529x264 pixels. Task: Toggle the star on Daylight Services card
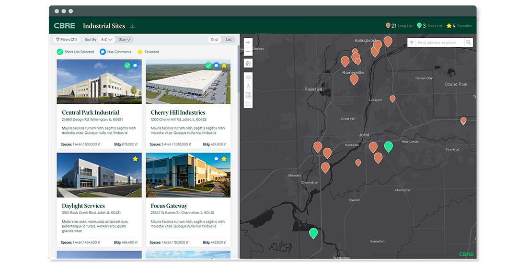click(x=135, y=159)
